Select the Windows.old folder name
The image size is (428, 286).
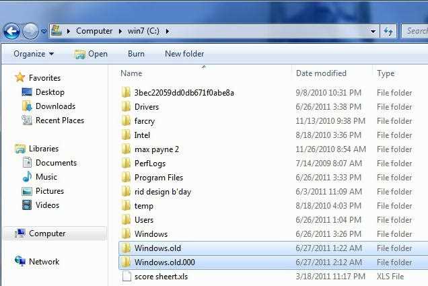coord(157,248)
